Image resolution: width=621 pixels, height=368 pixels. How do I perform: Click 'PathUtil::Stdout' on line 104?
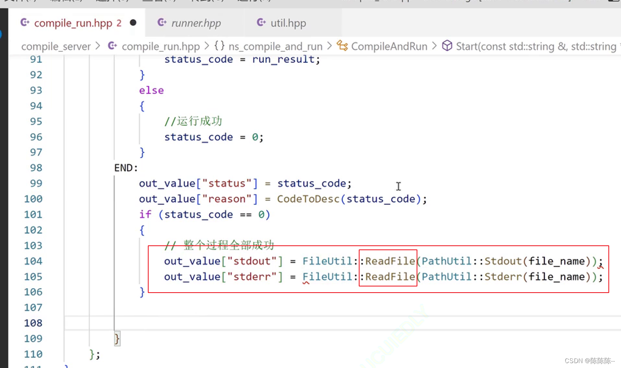[472, 261]
